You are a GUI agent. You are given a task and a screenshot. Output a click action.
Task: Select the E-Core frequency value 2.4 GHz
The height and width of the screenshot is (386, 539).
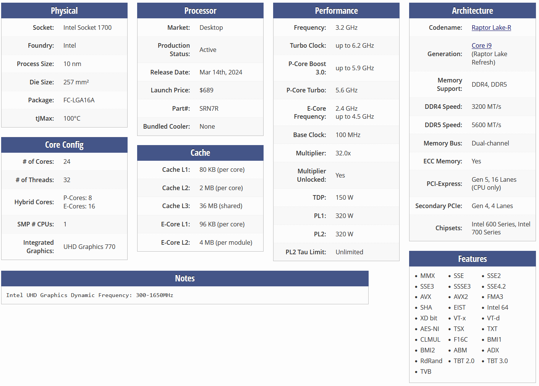[346, 108]
